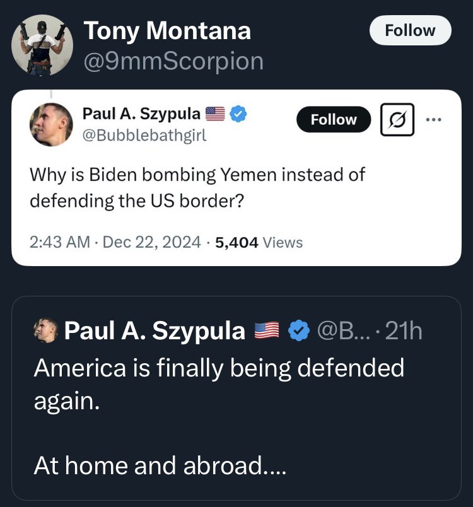Screen dimensions: 473x507
Task: Click the verified badge in quoted dark tweet
Action: (299, 330)
